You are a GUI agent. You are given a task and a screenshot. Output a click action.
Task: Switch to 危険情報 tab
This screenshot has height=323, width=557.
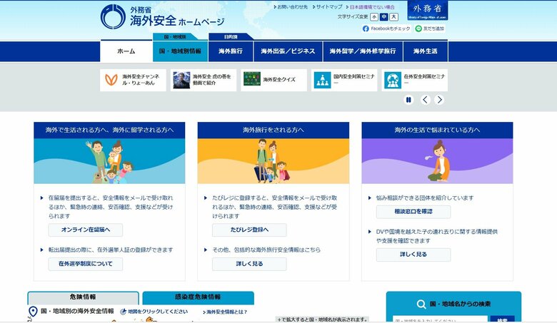[83, 298]
